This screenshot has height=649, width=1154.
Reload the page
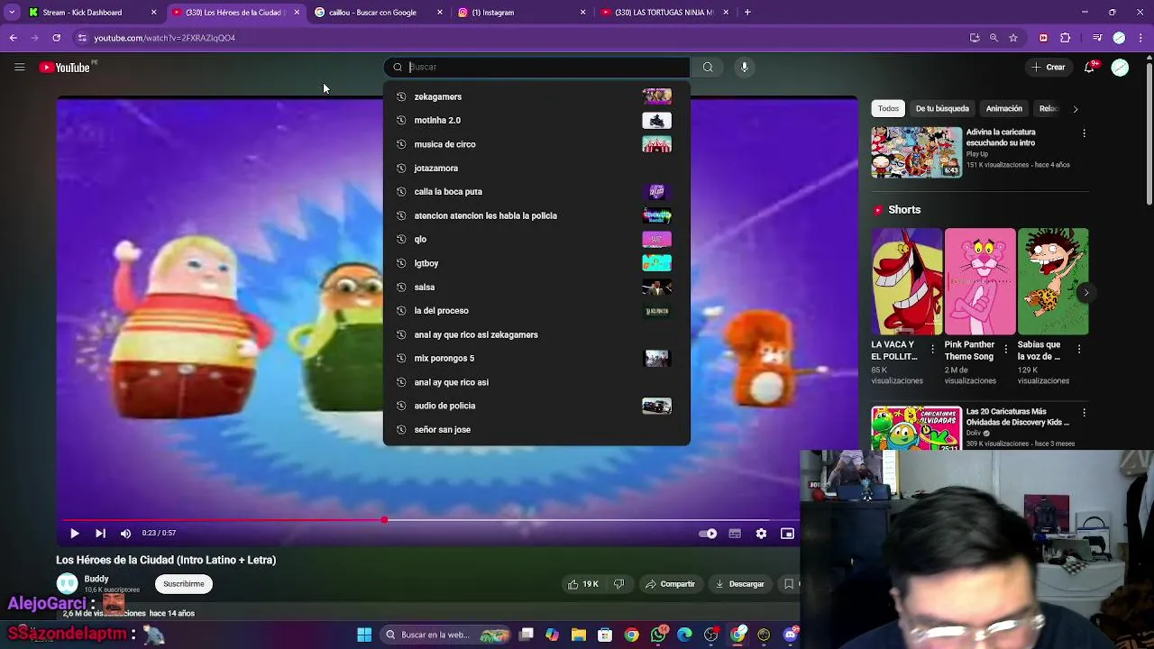click(56, 38)
